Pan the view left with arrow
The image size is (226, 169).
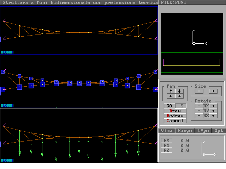click(171, 96)
